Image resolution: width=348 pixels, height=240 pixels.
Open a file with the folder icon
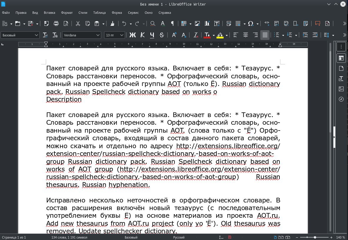(x=18, y=23)
